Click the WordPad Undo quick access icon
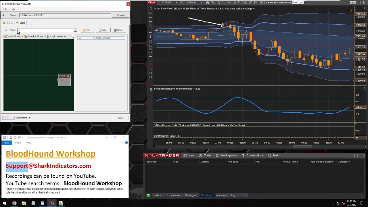368x207 pixels. [x=15, y=137]
